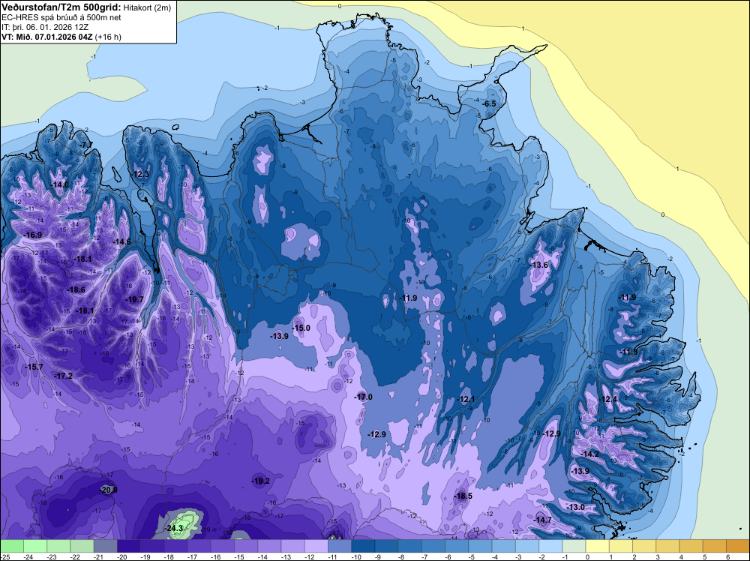Image resolution: width=750 pixels, height=561 pixels.
Task: Click the -20.9 temperature value
Action: 108,490
